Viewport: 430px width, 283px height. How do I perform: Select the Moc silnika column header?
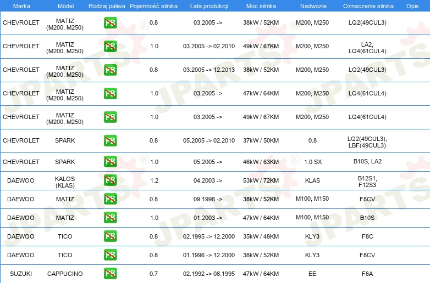click(261, 5)
